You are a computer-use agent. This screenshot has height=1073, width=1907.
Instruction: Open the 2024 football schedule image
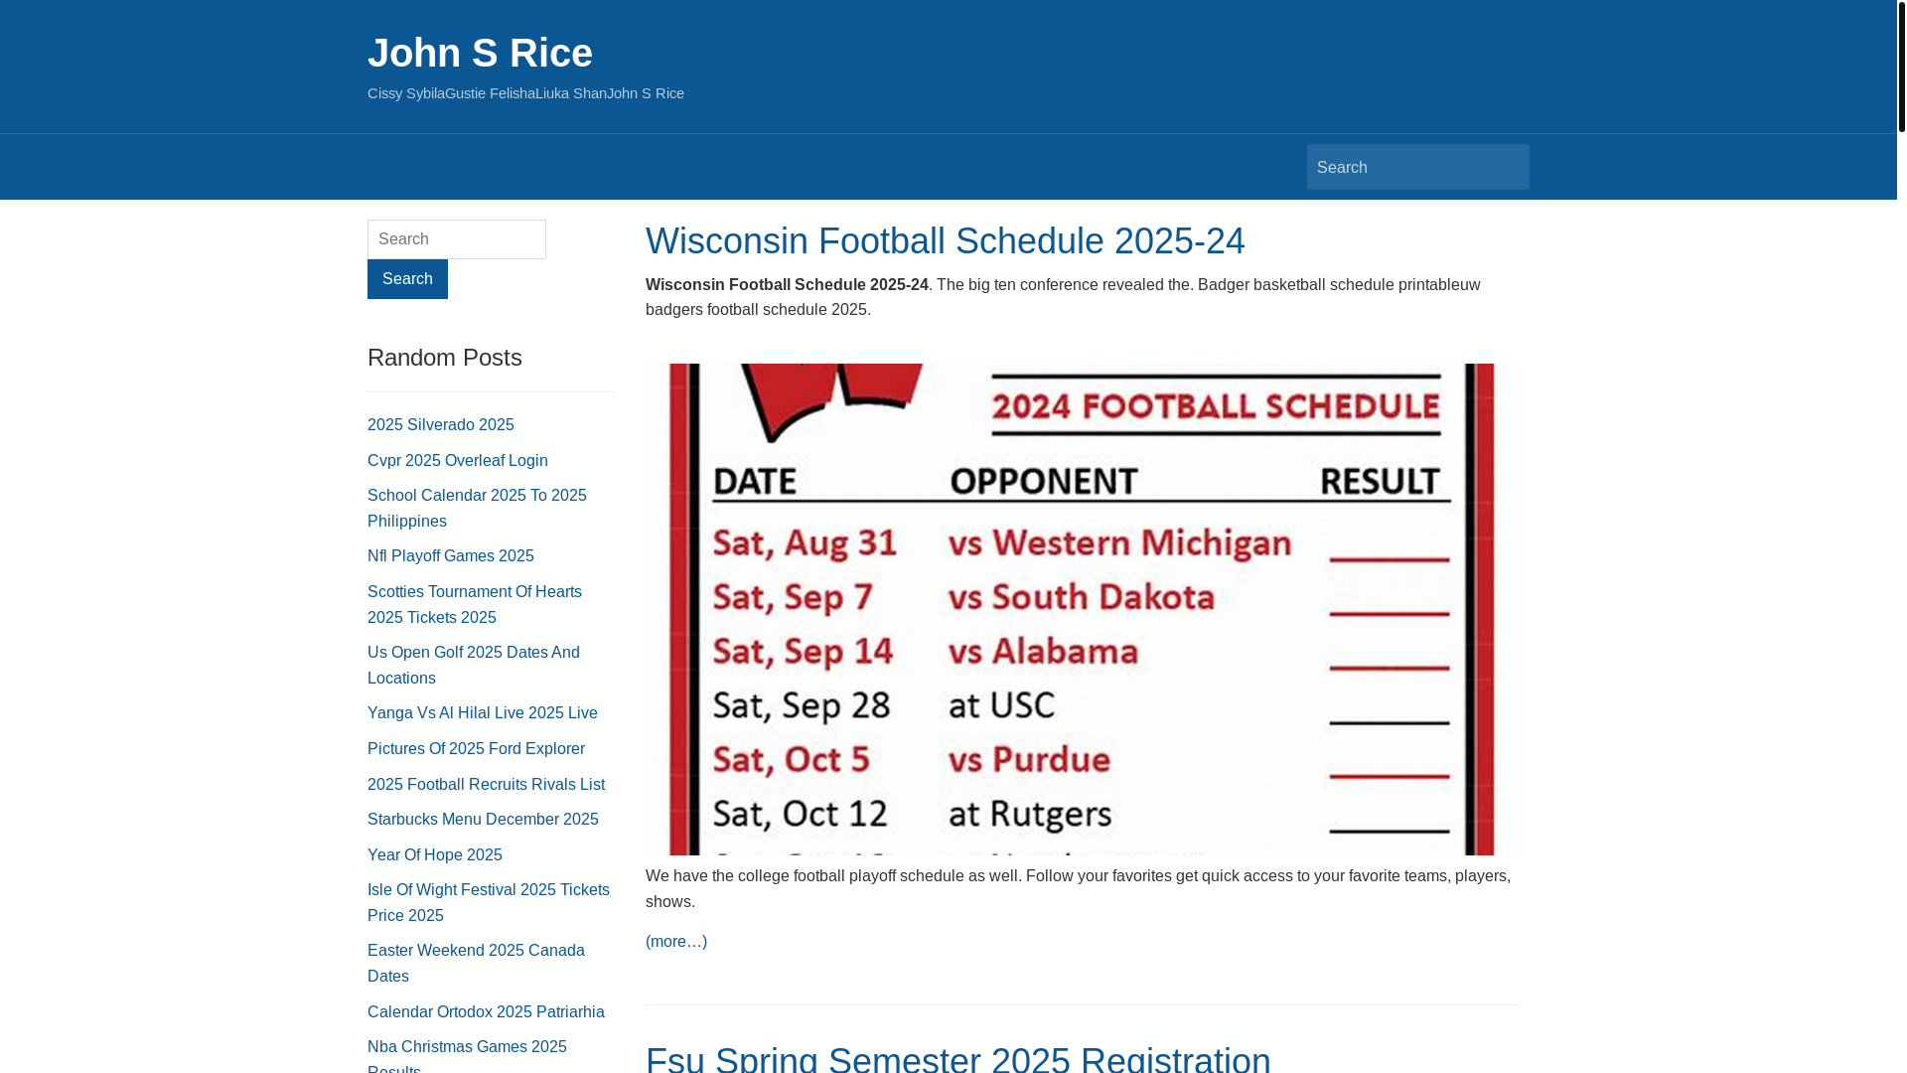[x=1082, y=609]
